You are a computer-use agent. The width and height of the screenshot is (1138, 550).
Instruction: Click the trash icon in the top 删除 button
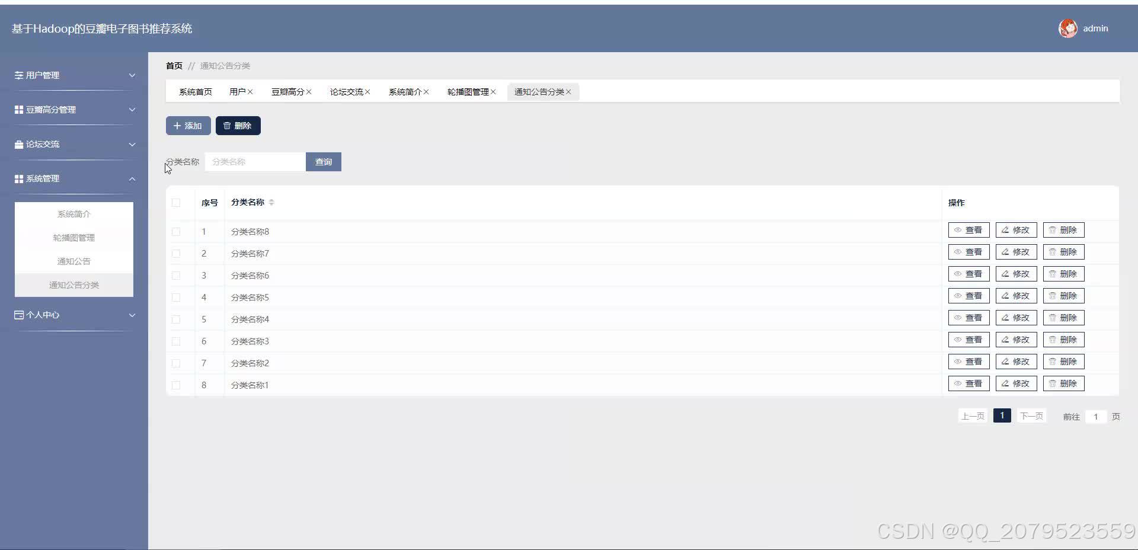click(x=228, y=125)
